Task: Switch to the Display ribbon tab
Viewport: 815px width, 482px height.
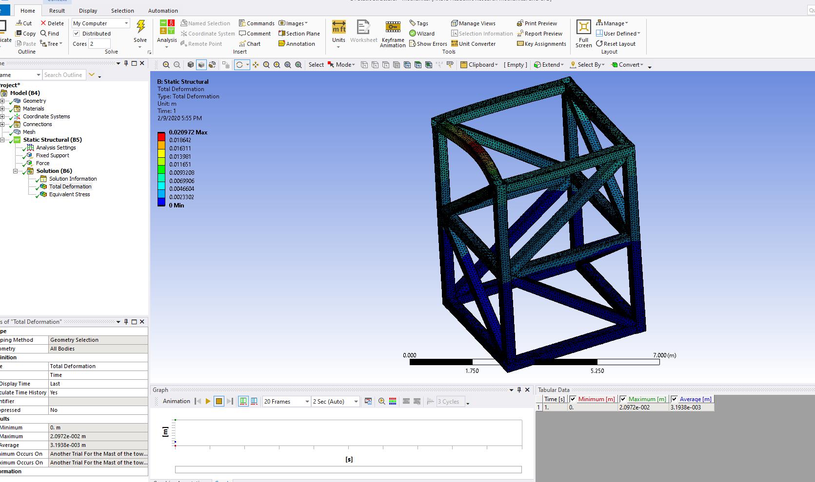Action: [88, 11]
